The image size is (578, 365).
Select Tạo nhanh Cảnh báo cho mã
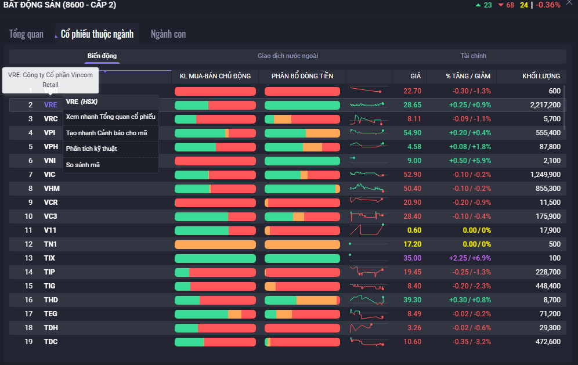click(x=106, y=133)
